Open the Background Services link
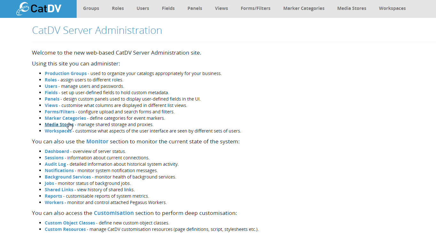Screen dimensions: 436x251 tap(68, 177)
